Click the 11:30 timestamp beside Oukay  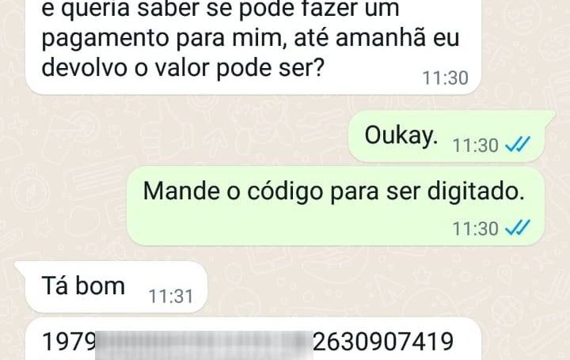tap(475, 146)
